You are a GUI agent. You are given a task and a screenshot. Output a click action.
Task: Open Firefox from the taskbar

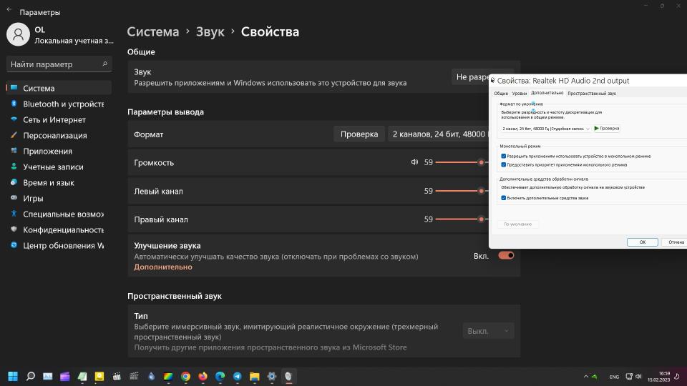[203, 376]
